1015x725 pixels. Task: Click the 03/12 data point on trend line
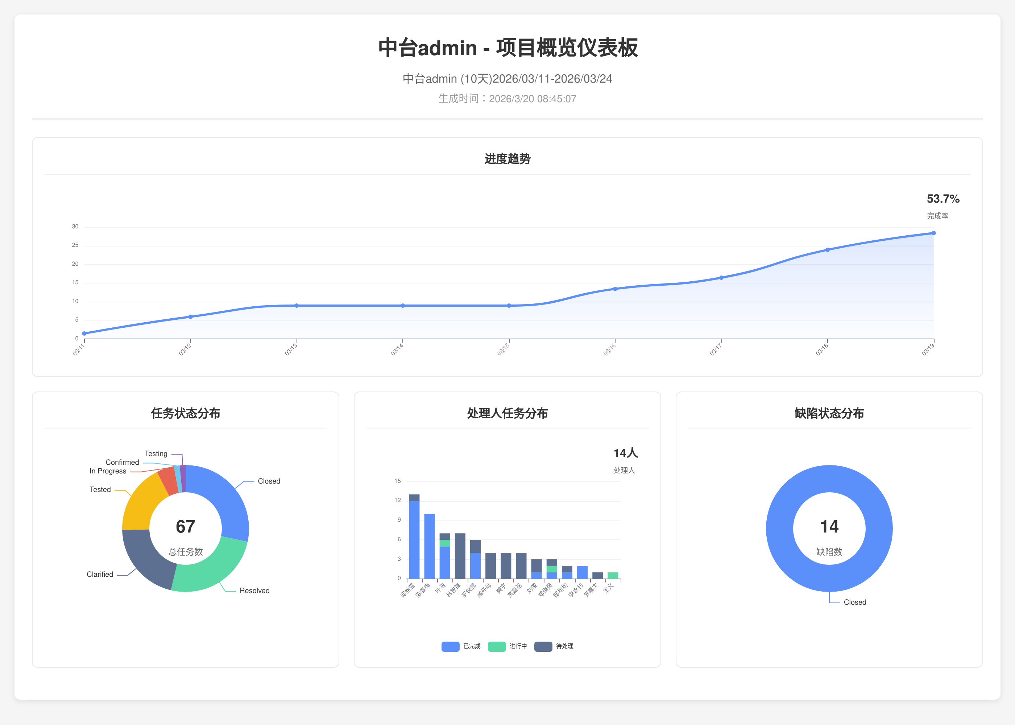190,316
